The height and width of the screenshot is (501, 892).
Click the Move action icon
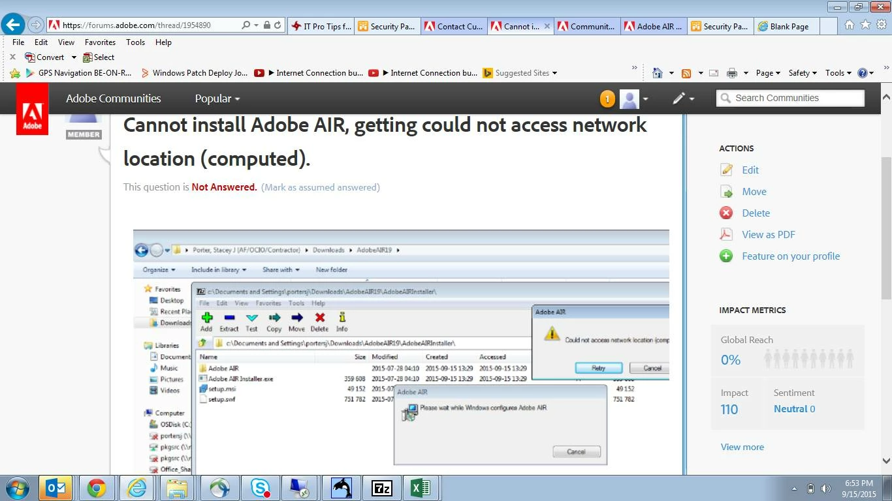726,192
